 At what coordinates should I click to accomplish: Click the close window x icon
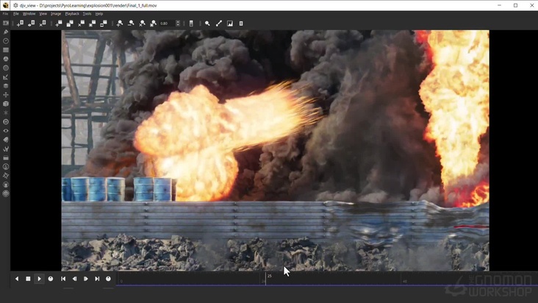click(x=43, y=24)
